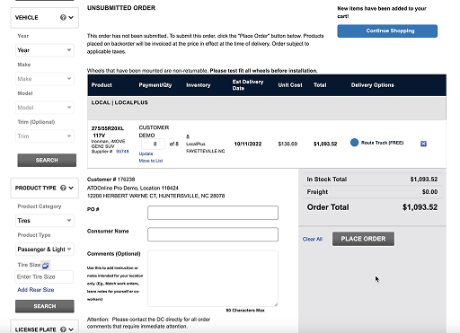
Task: Click the Customer # 176238 text
Action: (111, 180)
